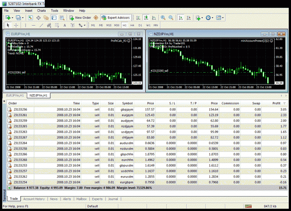Set timeframe to M15
The image size is (291, 211).
pyautogui.click(x=109, y=25)
